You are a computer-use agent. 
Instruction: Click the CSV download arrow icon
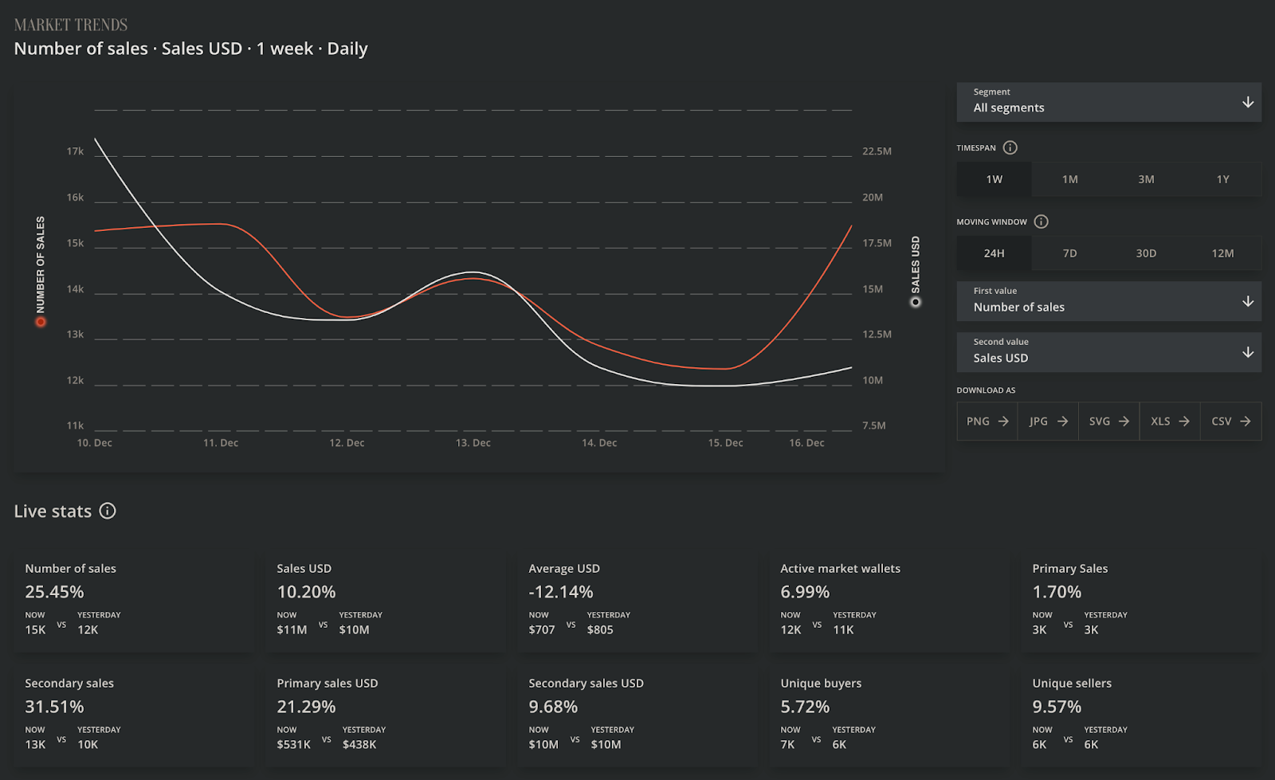tap(1245, 421)
